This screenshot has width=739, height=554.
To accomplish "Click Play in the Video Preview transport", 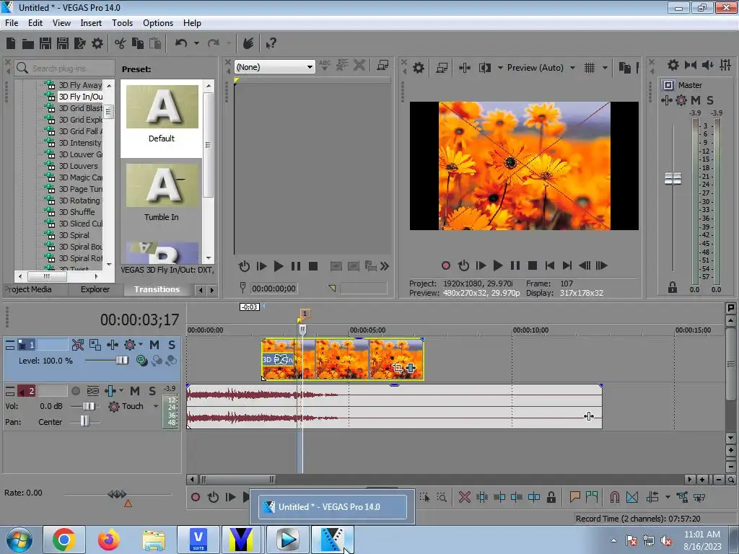I will pos(498,265).
